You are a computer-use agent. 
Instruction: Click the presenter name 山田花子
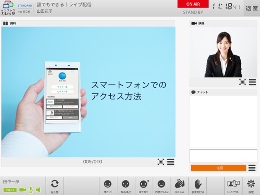tap(44, 11)
